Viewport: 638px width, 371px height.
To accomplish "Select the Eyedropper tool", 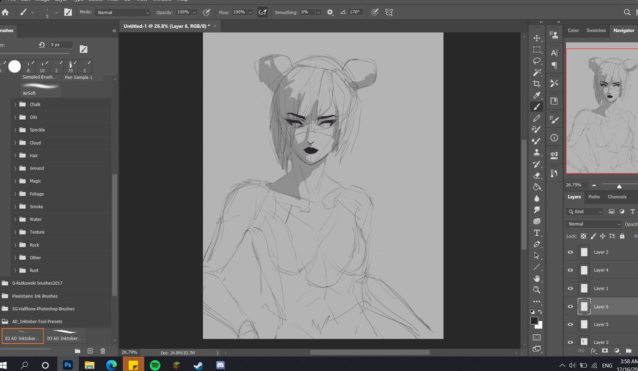I will [536, 95].
